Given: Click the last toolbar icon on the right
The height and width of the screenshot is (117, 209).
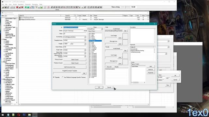Looking at the screenshot, I should (x=101, y=7).
